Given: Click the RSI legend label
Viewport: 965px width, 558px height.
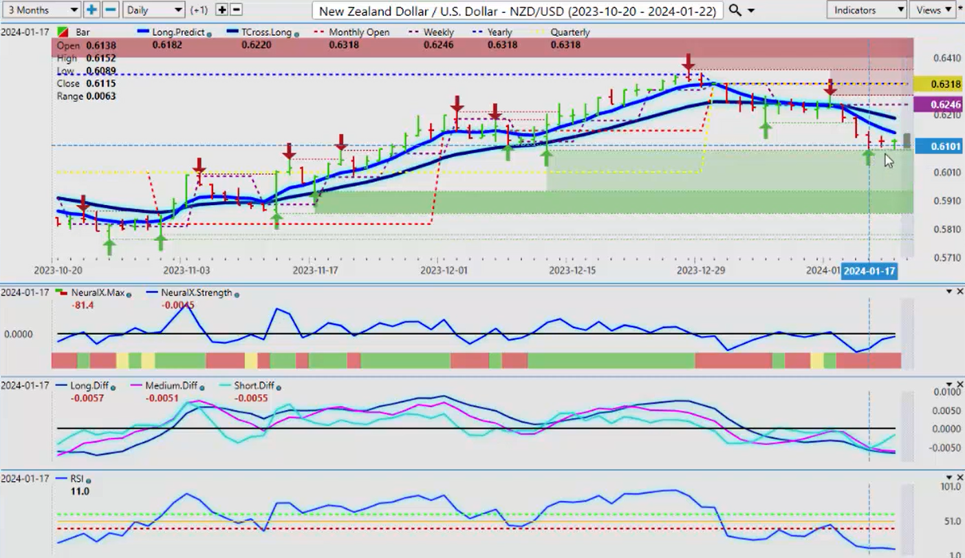Looking at the screenshot, I should [x=76, y=479].
